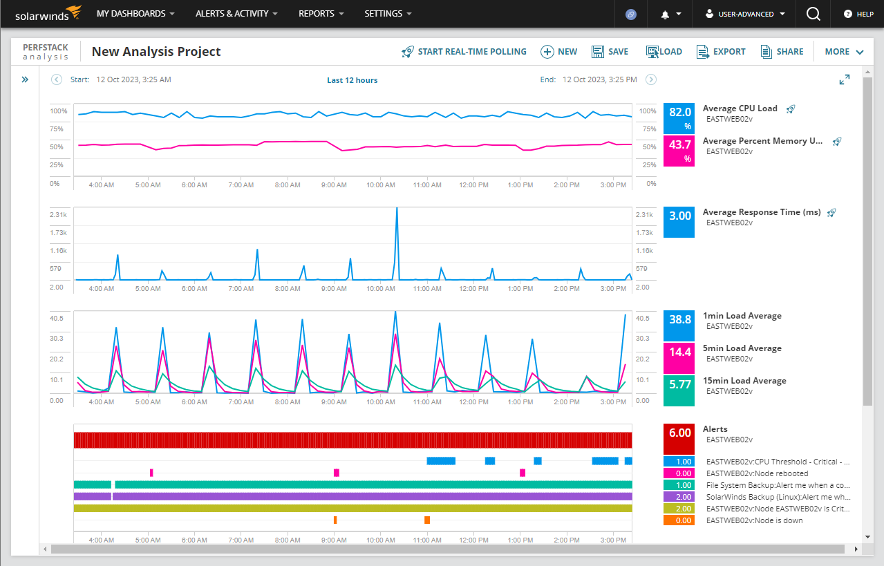The image size is (884, 566).
Task: Click the End date 12 Oct 2023, 3:25 PM
Action: tap(600, 79)
